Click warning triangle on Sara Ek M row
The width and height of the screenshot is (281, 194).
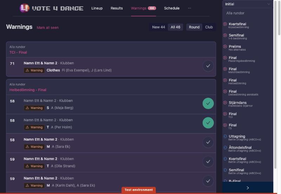tap(27, 147)
